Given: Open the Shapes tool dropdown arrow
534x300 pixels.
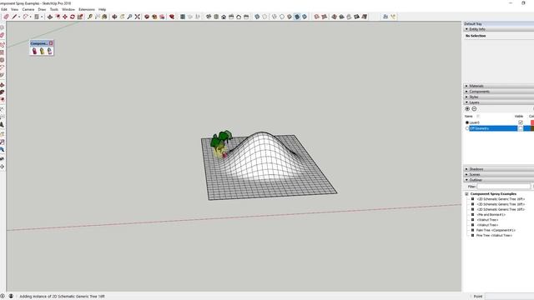Looking at the screenshot, I should [x=42, y=17].
